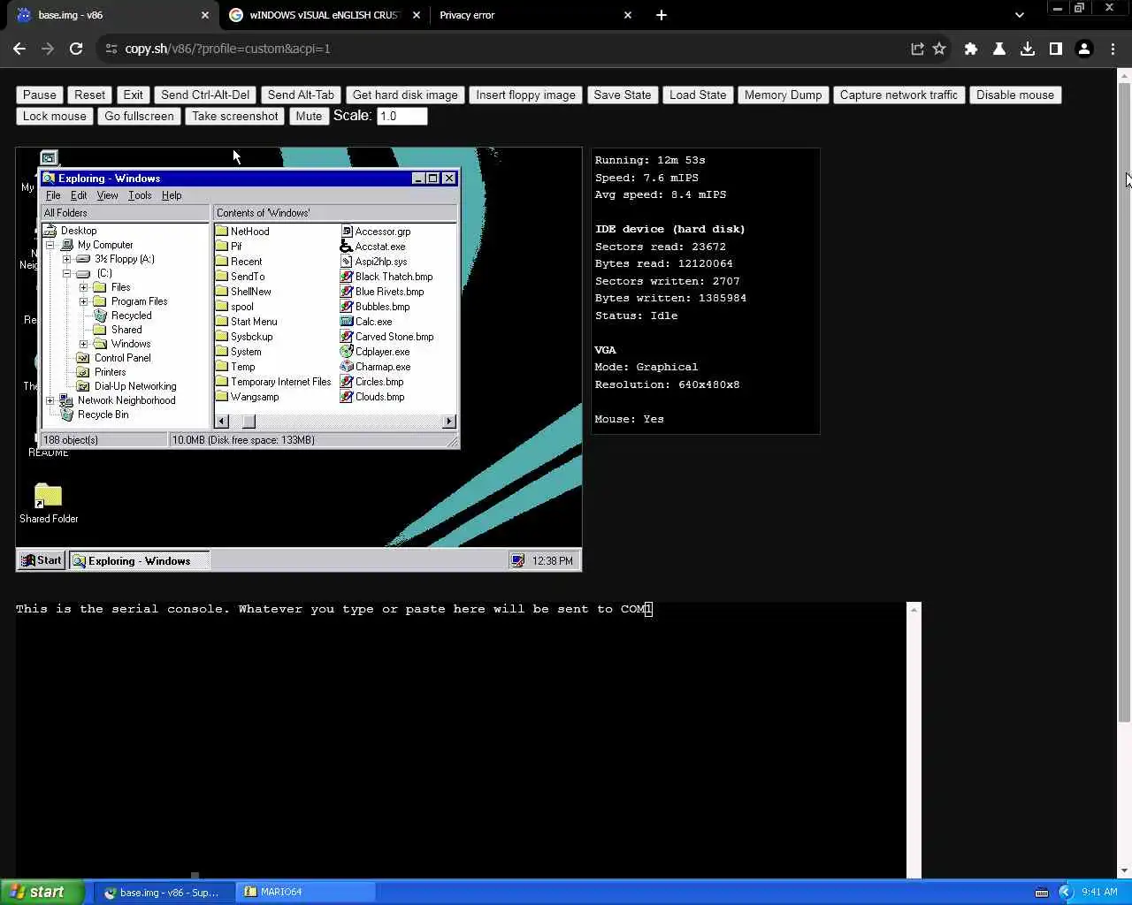Click the Go fullscreen button
Image resolution: width=1132 pixels, height=905 pixels.
pyautogui.click(x=139, y=116)
